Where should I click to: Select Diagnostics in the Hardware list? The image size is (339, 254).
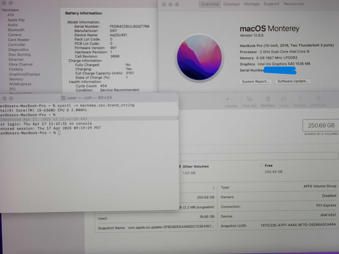18,50
